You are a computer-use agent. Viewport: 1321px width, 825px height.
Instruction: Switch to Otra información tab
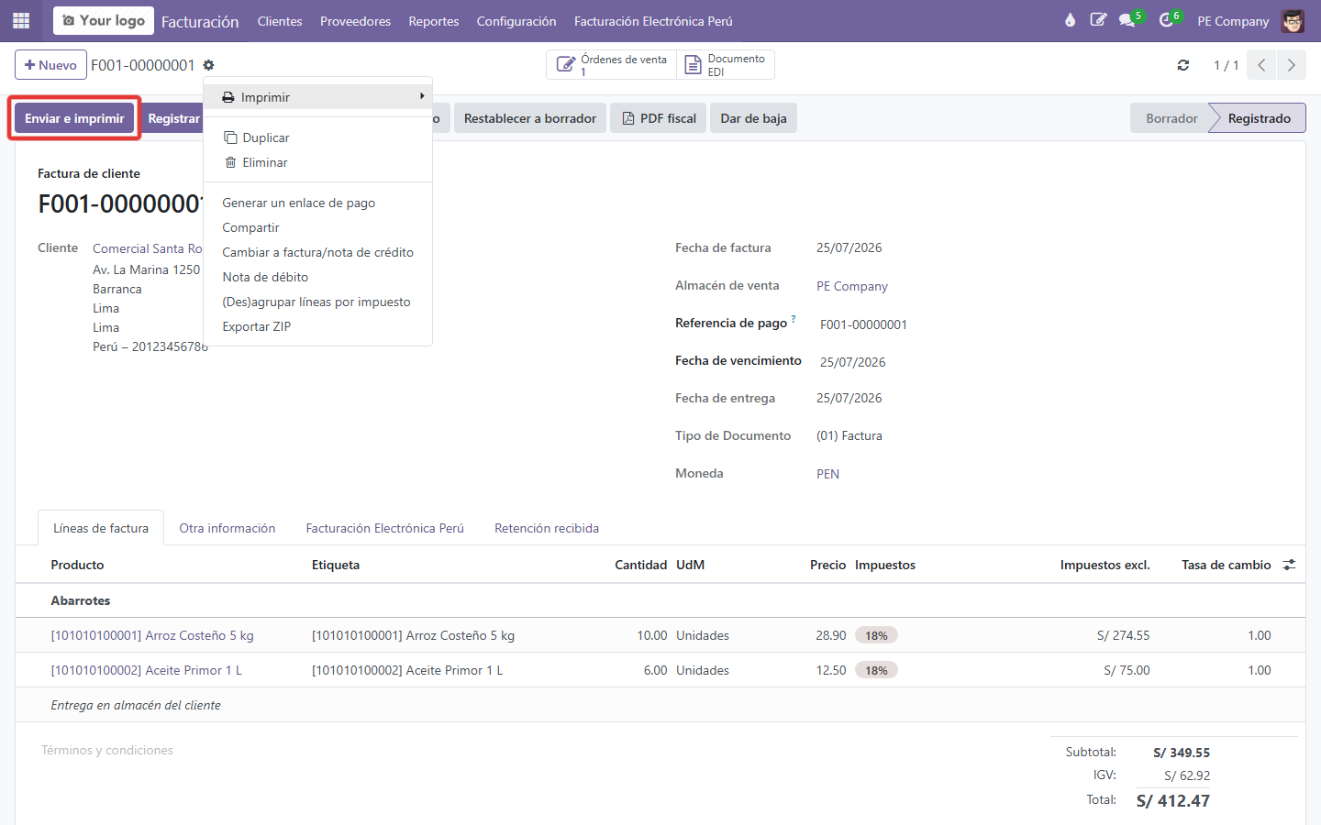(228, 528)
